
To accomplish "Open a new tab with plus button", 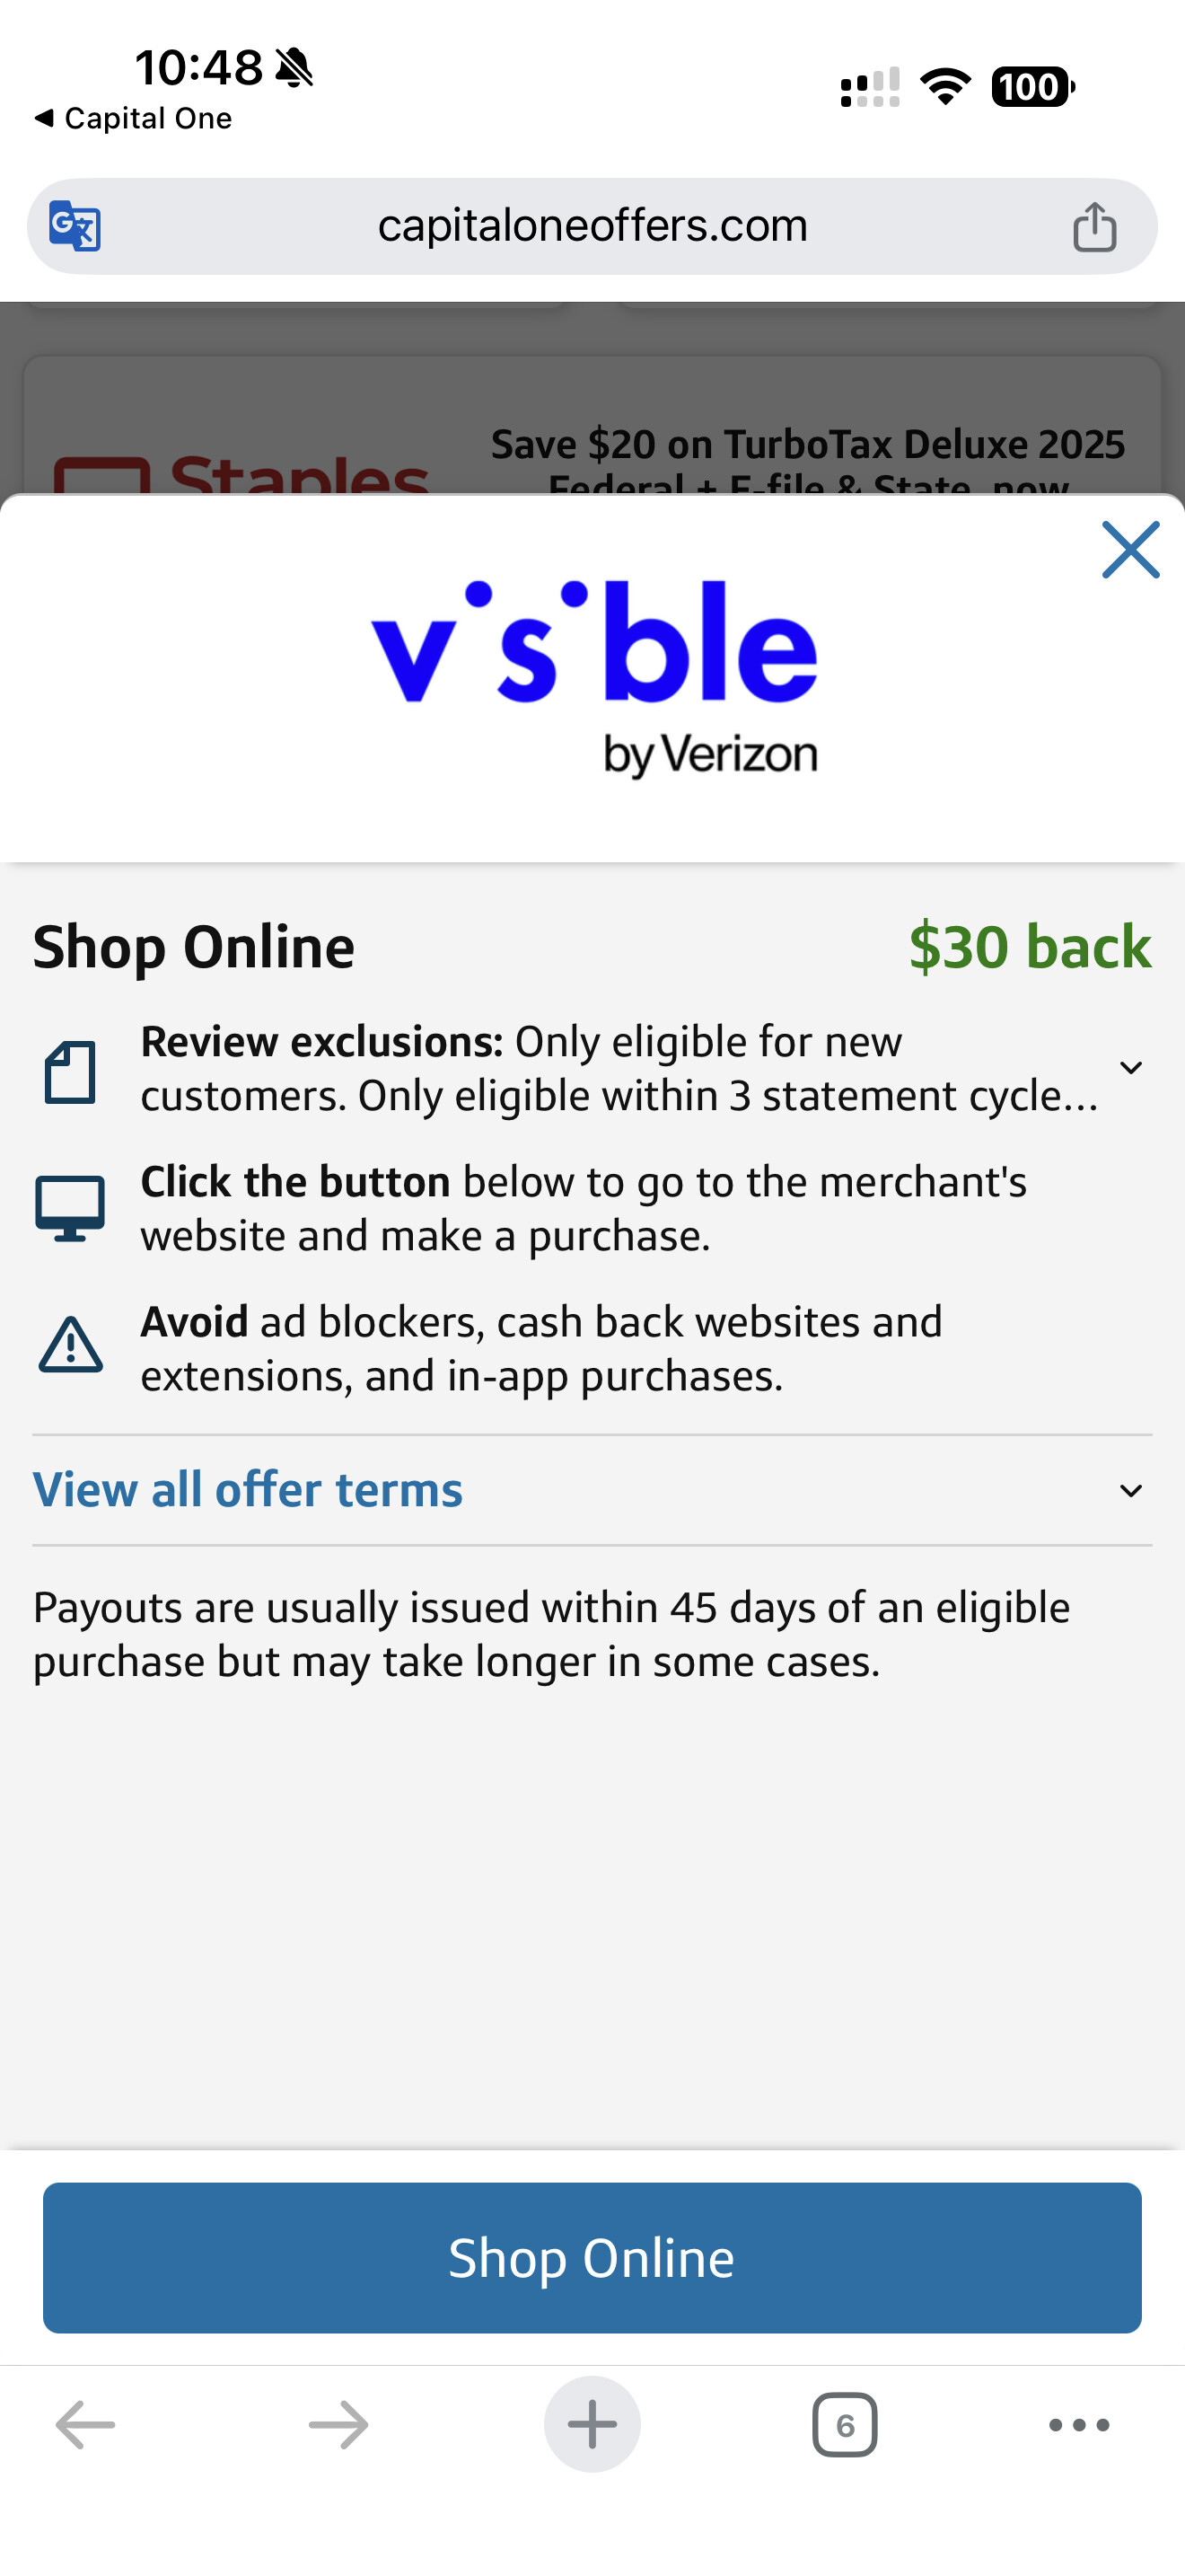I will tap(592, 2424).
